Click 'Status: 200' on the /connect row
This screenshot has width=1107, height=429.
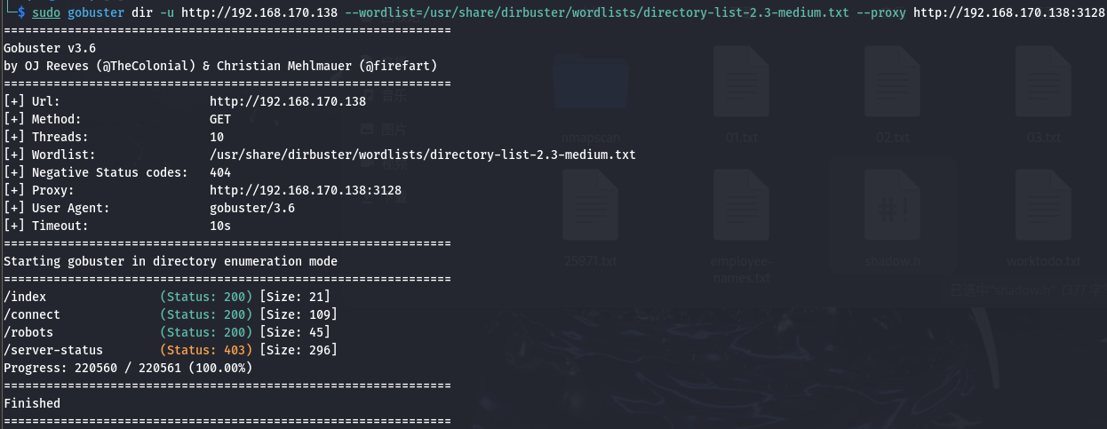[206, 314]
